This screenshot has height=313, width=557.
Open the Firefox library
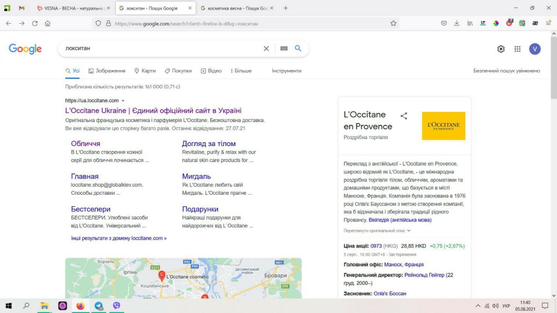tap(470, 23)
